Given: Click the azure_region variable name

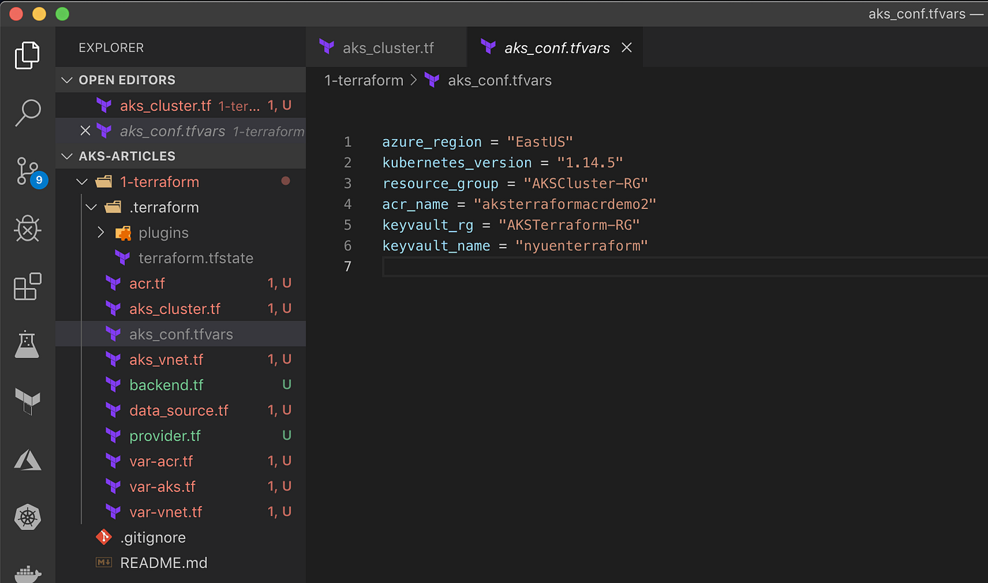Looking at the screenshot, I should tap(432, 142).
